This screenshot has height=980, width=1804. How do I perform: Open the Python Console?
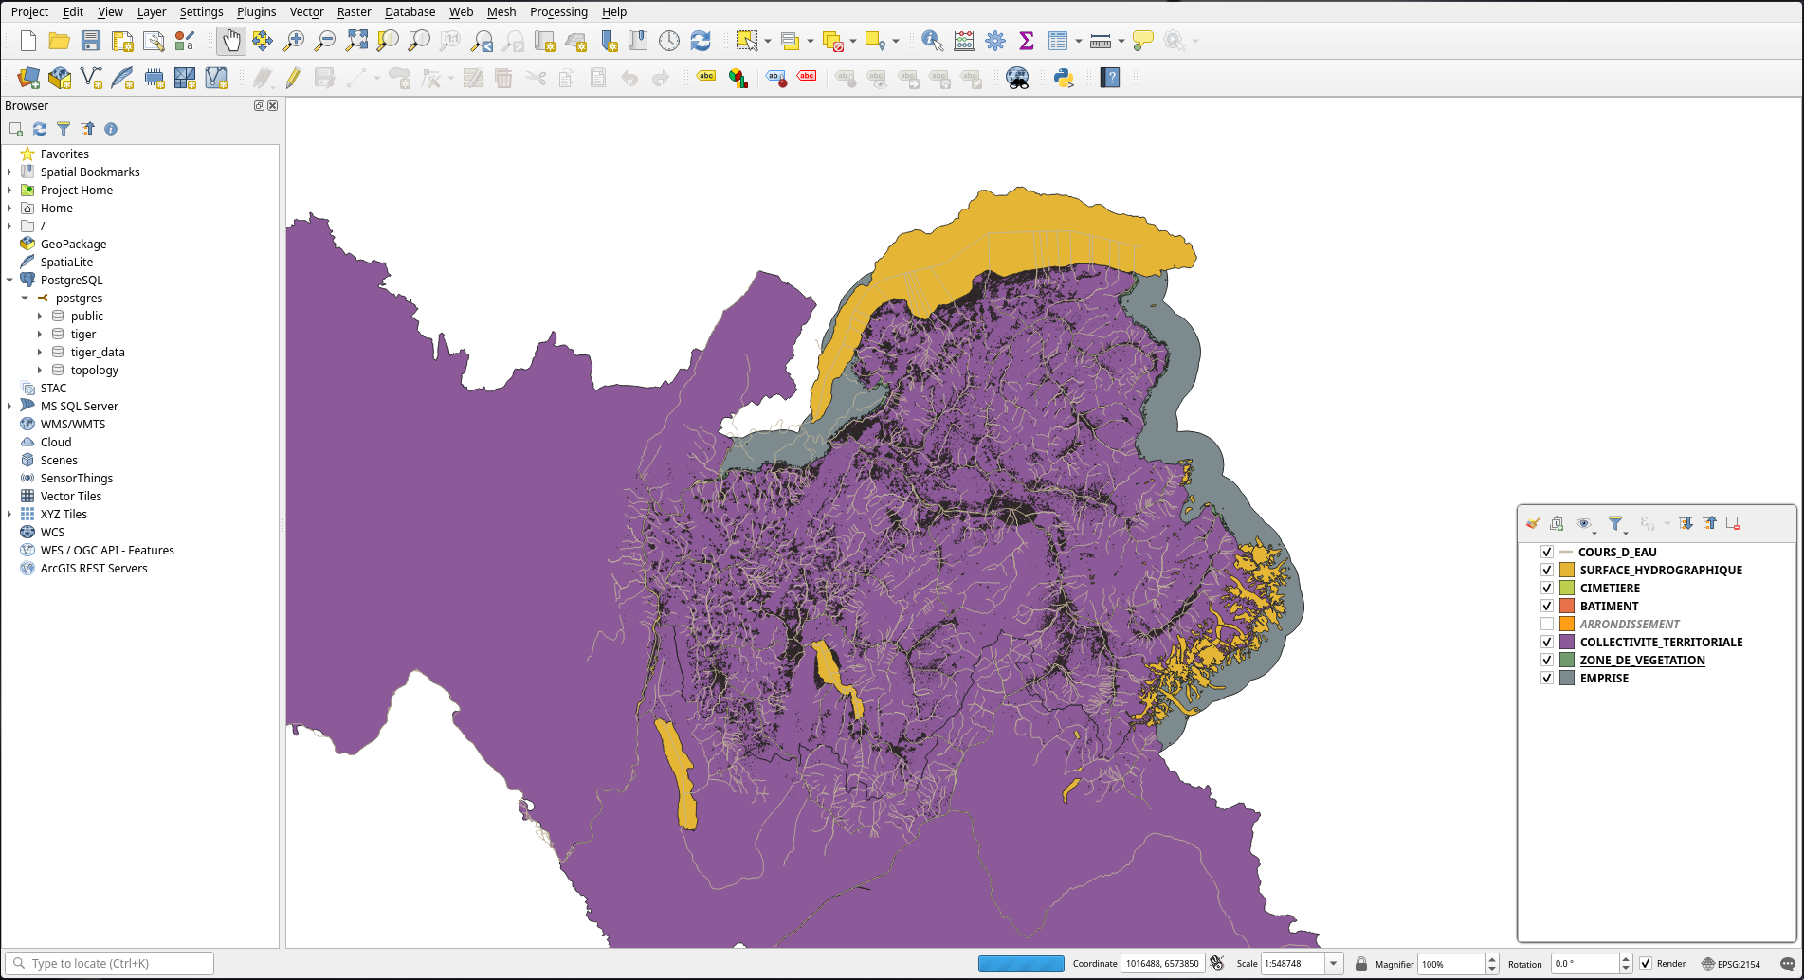[1064, 78]
